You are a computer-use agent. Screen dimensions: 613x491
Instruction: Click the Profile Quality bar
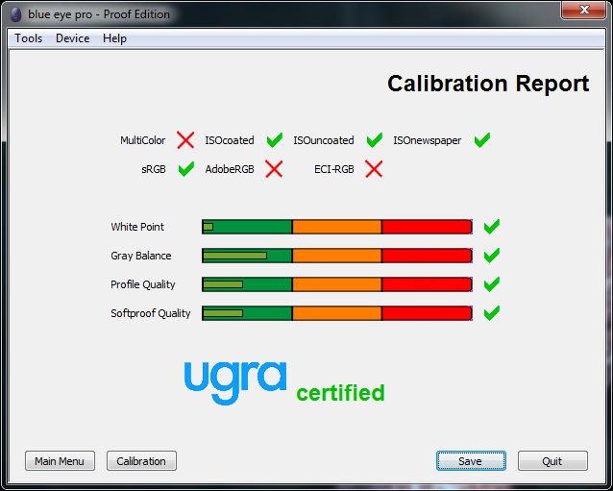(x=337, y=284)
